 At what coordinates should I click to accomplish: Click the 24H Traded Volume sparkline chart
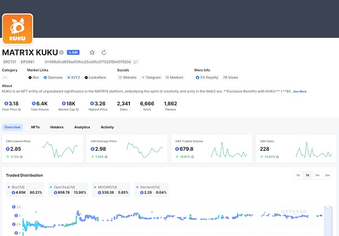[x=229, y=150]
